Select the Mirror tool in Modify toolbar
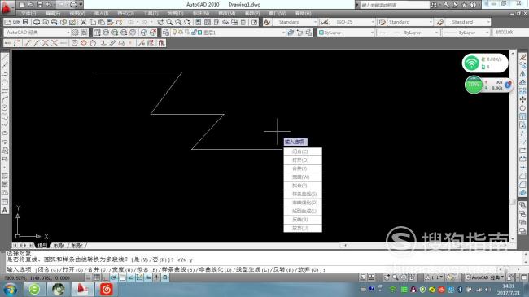Viewport: 529px width, 297px height. coord(522,74)
